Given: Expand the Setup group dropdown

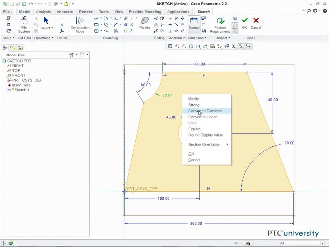Looking at the screenshot, I should tap(8, 38).
